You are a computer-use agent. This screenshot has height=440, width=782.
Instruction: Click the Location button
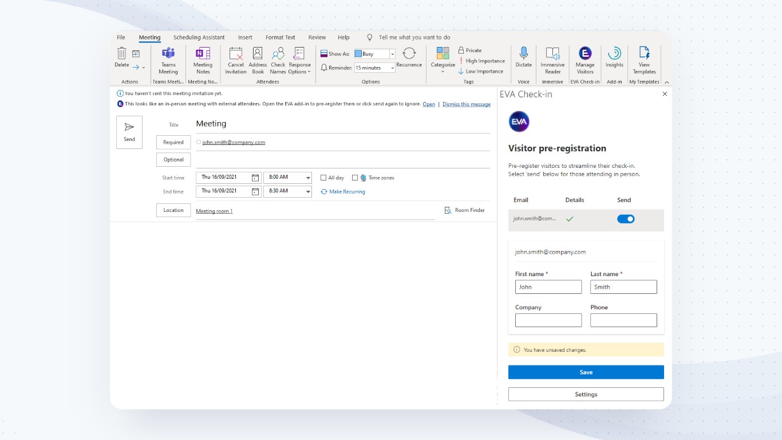tap(173, 210)
